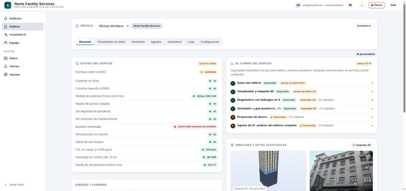Viewport: 406px width, 191px height.
Task: Click hacen falta semanas de medidas badge
Action: click(195, 127)
